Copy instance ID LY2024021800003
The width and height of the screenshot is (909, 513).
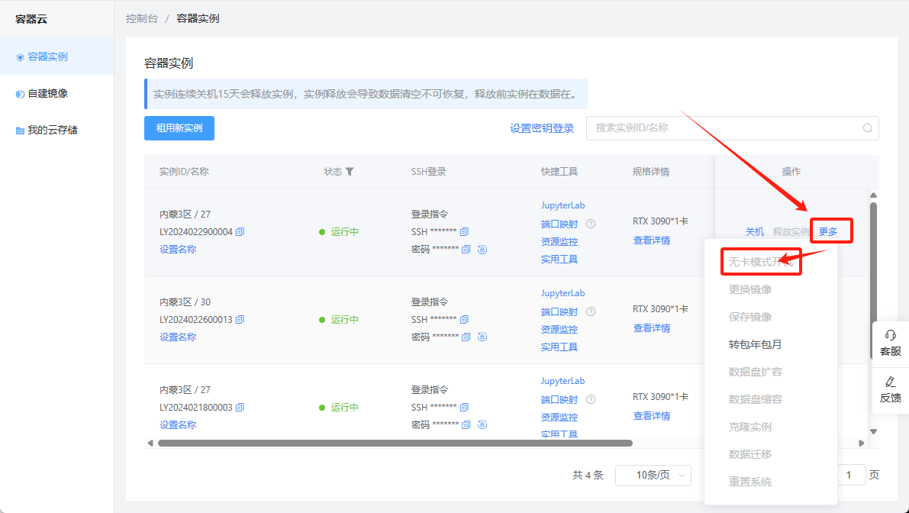pyautogui.click(x=240, y=407)
